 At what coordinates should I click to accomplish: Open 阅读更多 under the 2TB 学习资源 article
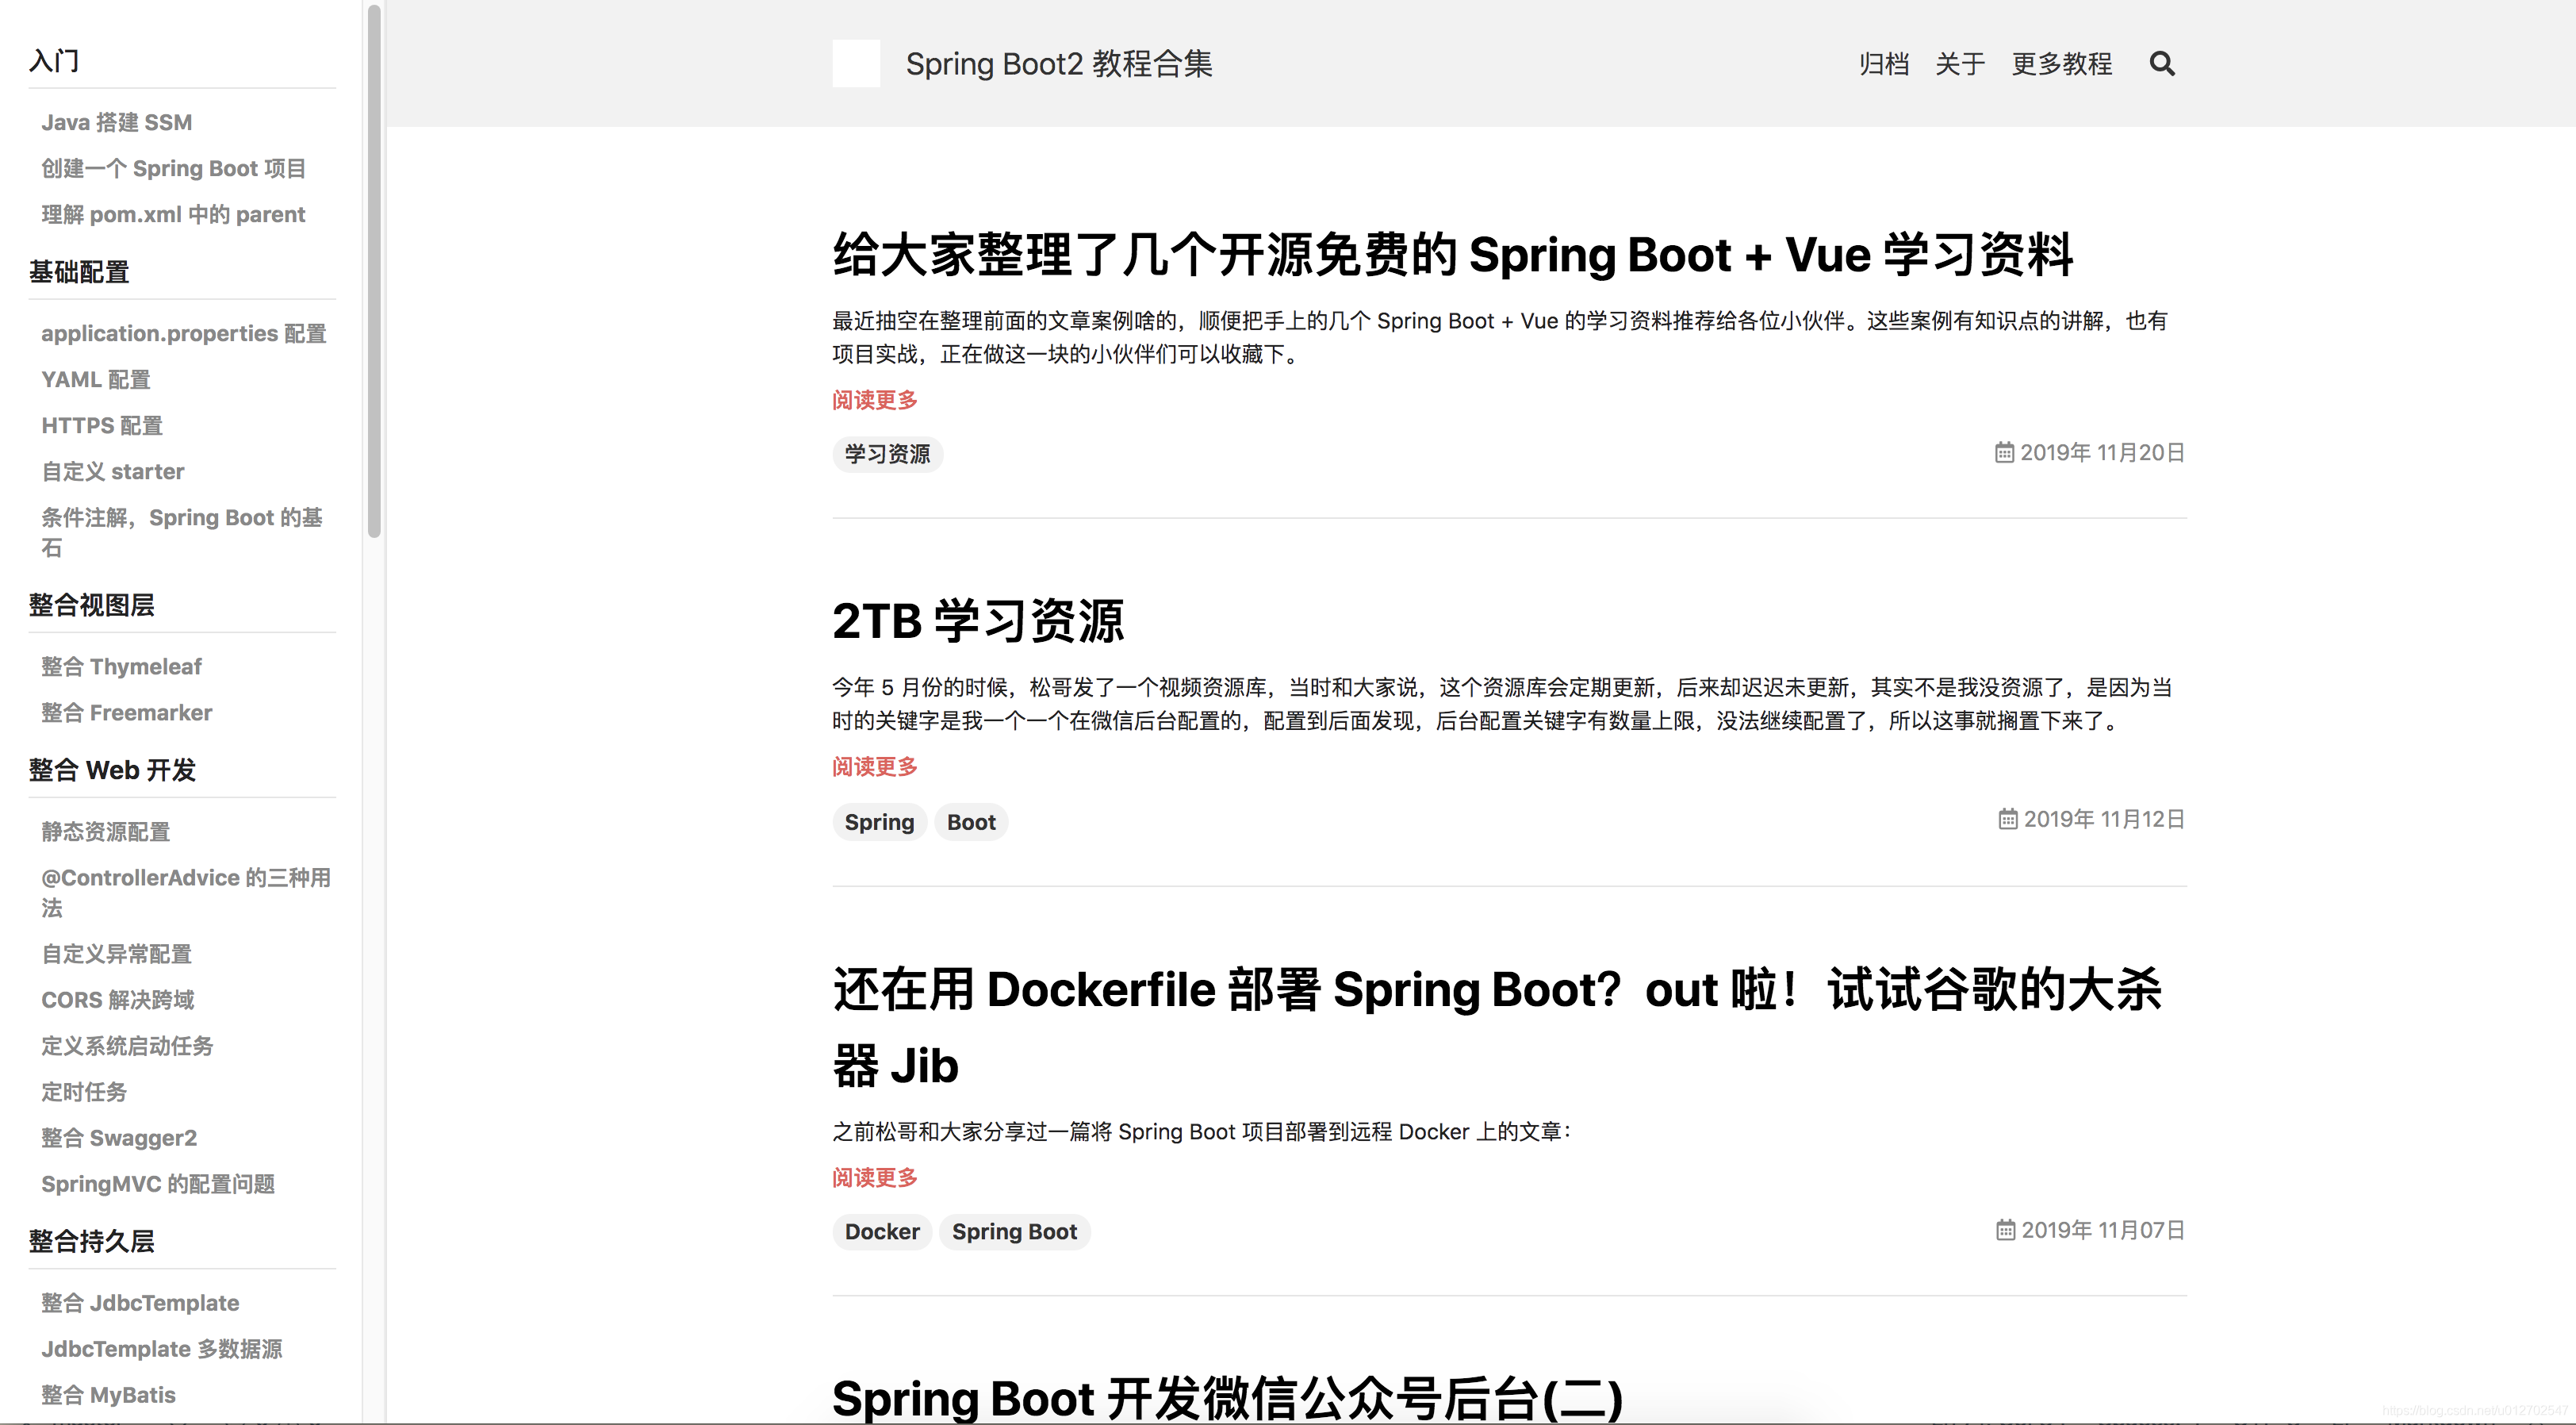point(873,766)
